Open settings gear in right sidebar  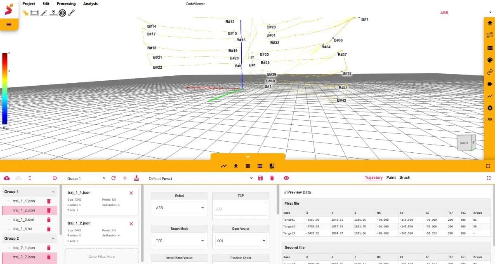[x=490, y=107]
